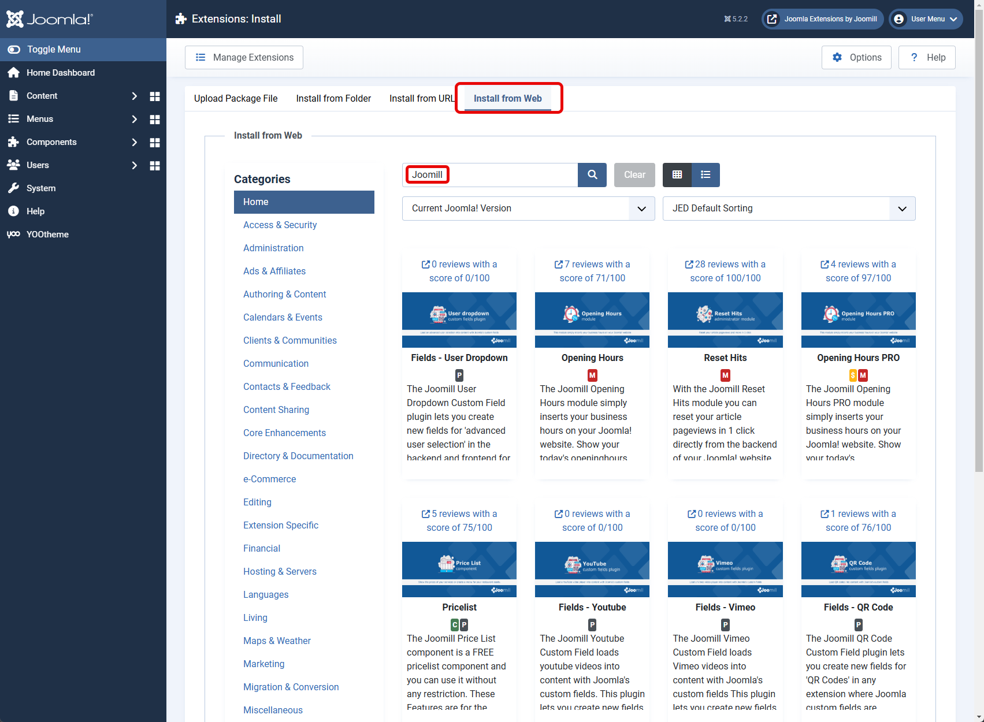The height and width of the screenshot is (722, 984).
Task: Click the Manage Extensions button
Action: pyautogui.click(x=244, y=58)
